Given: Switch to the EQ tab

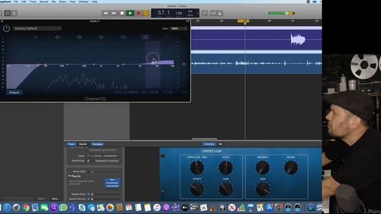Looking at the screenshot, I should click(x=220, y=144).
